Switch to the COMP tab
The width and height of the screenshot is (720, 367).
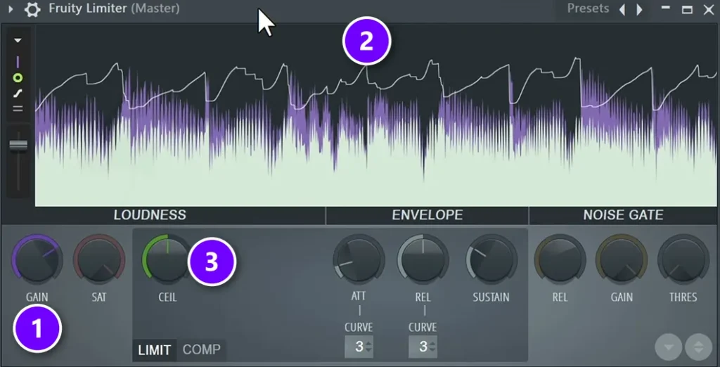click(202, 350)
